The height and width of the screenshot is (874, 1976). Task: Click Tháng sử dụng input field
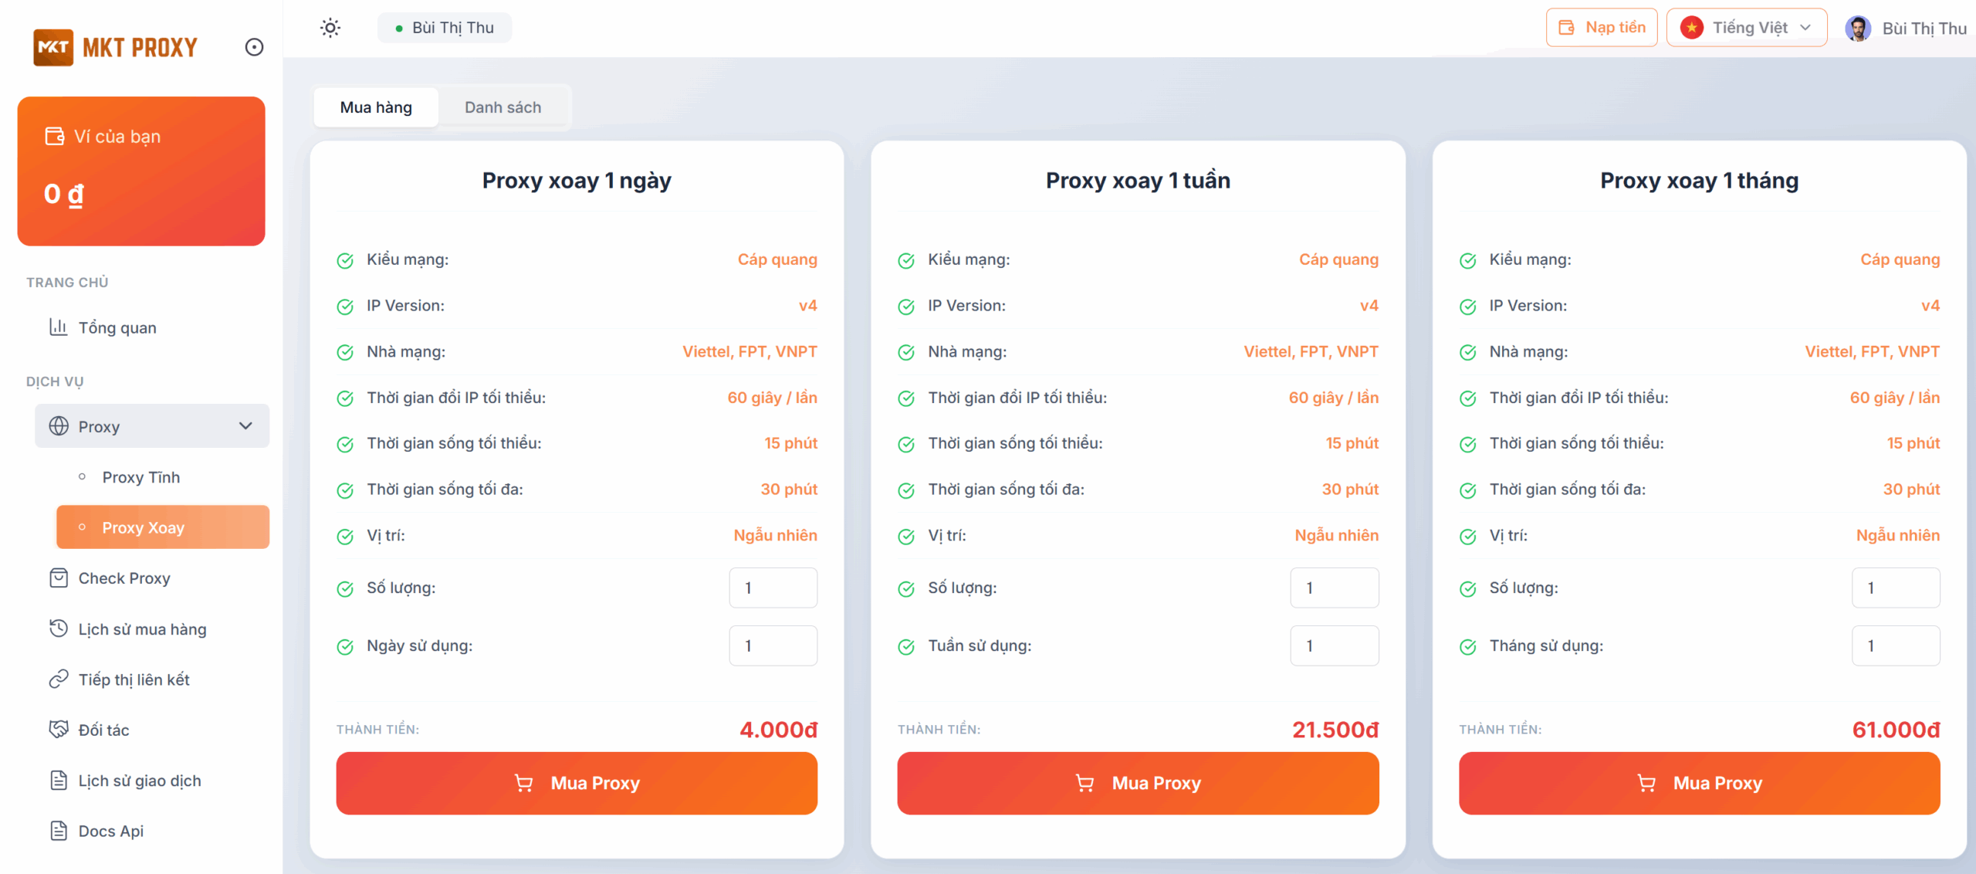[x=1895, y=646]
